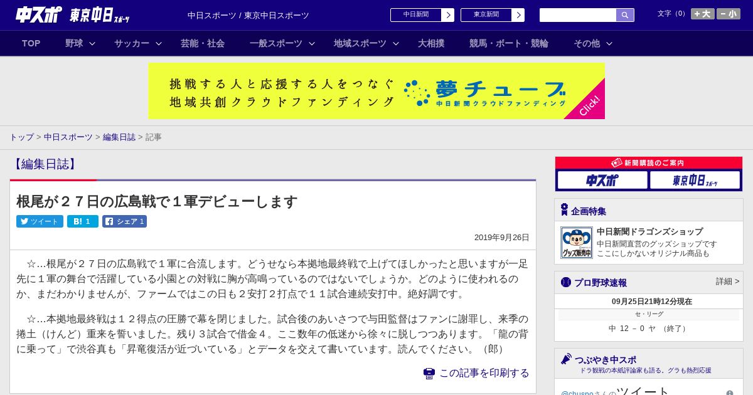The image size is (753, 395).
Task: Expand the サッカー dropdown chevron
Action: pyautogui.click(x=159, y=43)
